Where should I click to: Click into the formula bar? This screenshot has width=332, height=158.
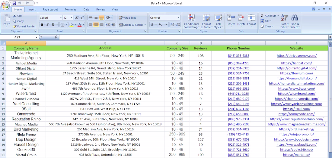click(193, 37)
